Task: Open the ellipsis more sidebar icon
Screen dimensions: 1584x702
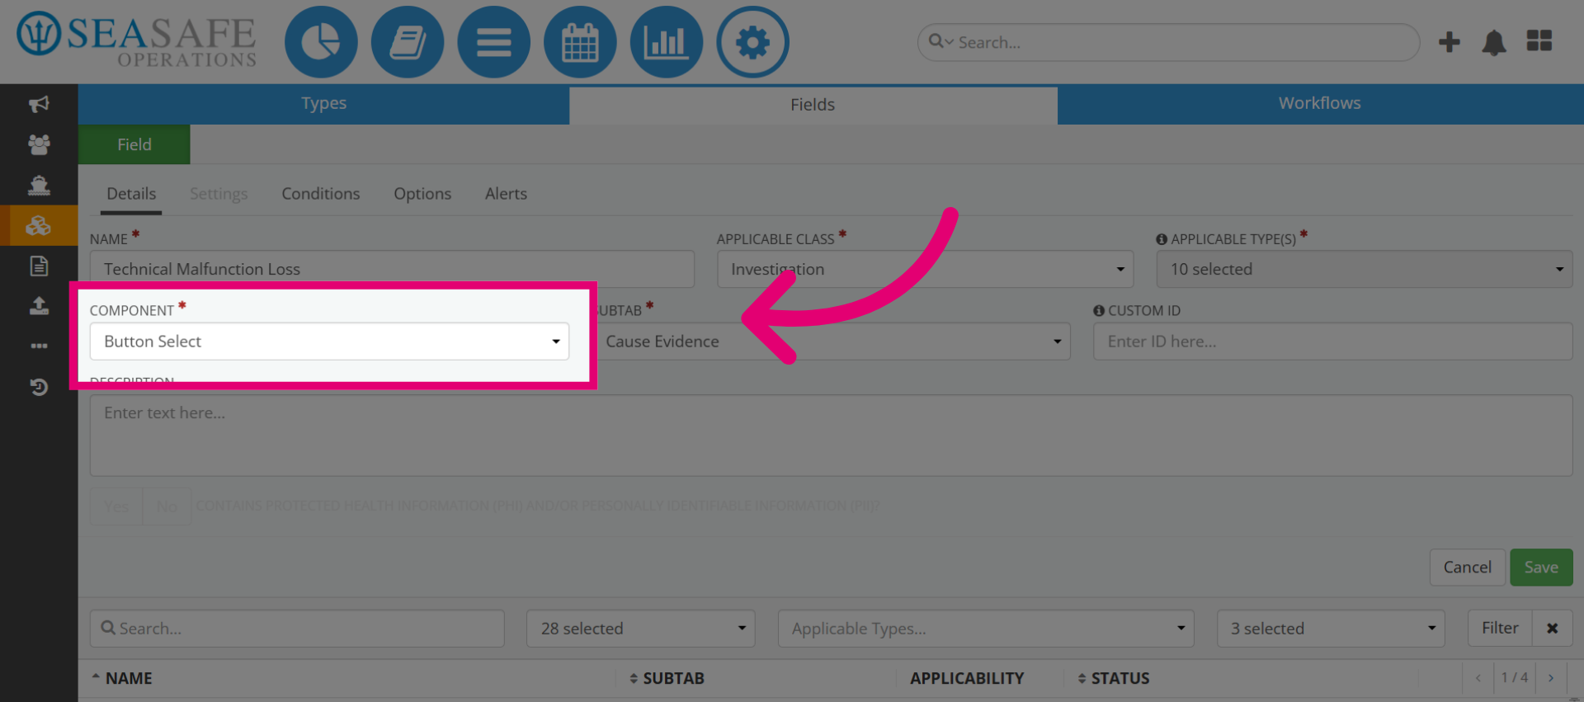Action: 39,346
